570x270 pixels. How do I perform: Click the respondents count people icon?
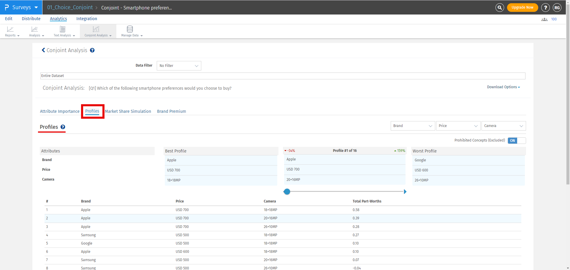(x=544, y=20)
